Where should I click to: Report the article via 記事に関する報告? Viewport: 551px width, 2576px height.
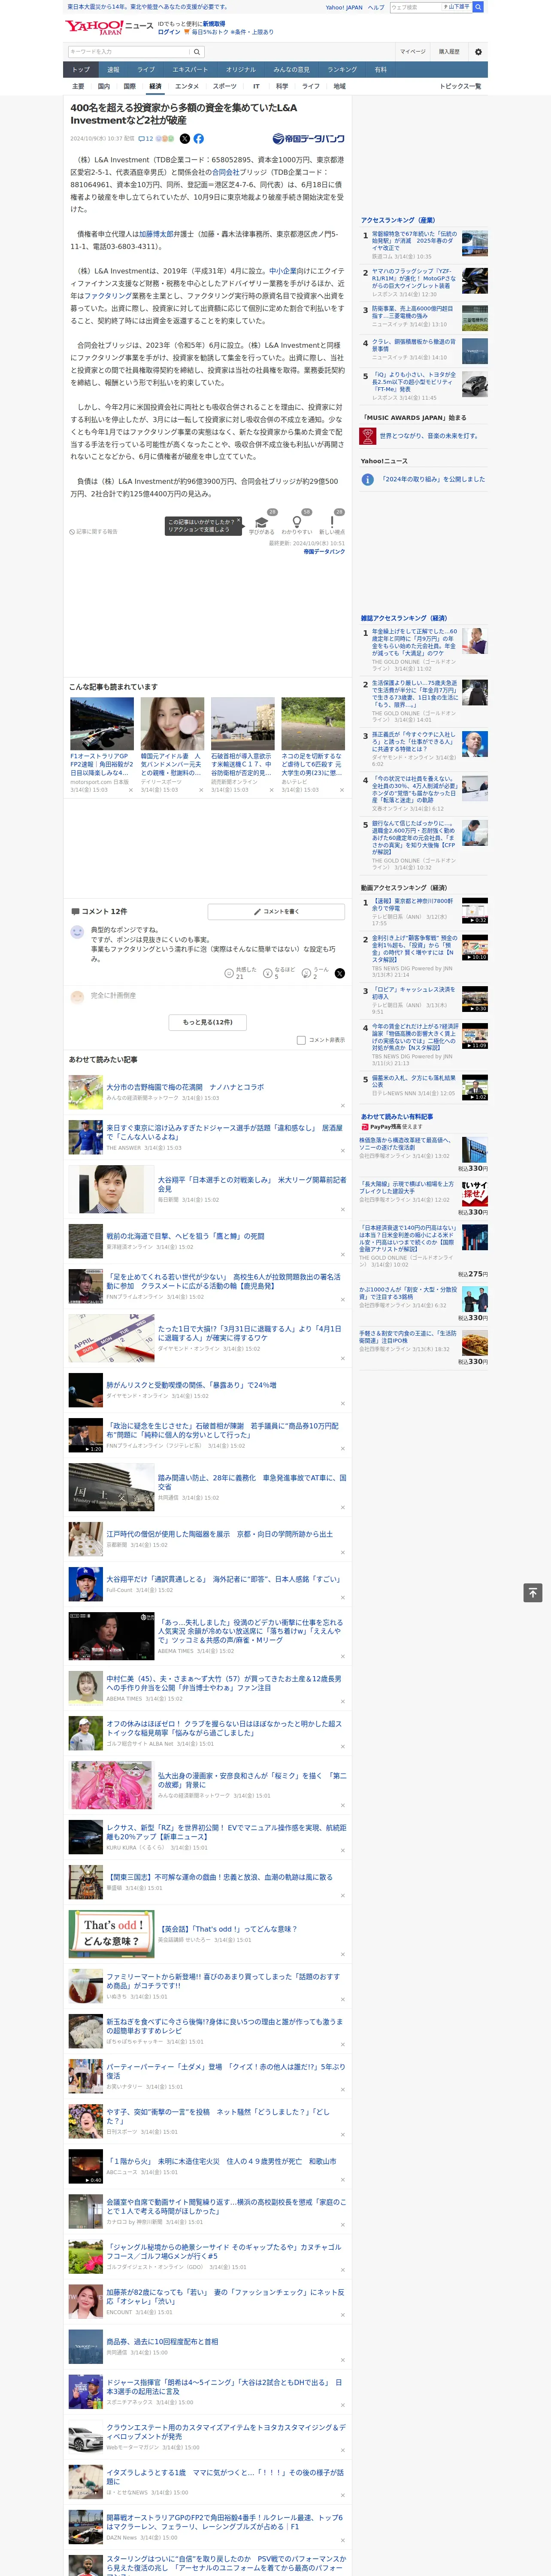(x=94, y=532)
